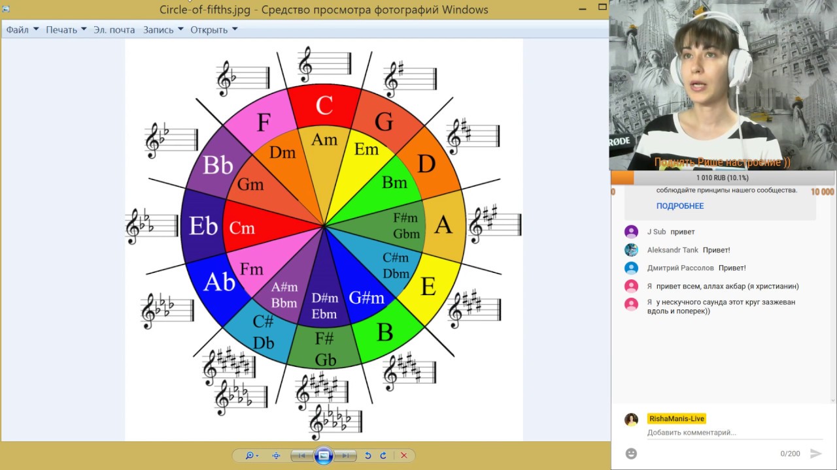Go to the next photo
837x470 pixels.
345,456
